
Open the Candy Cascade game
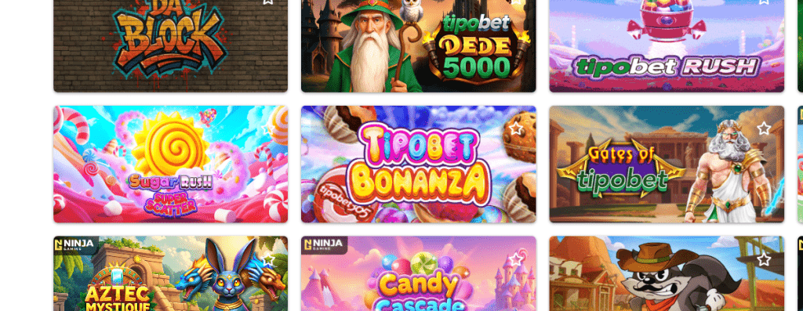[x=419, y=273]
